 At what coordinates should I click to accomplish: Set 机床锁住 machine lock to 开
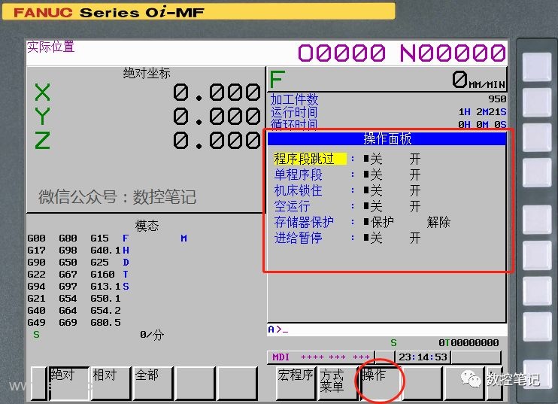[415, 190]
